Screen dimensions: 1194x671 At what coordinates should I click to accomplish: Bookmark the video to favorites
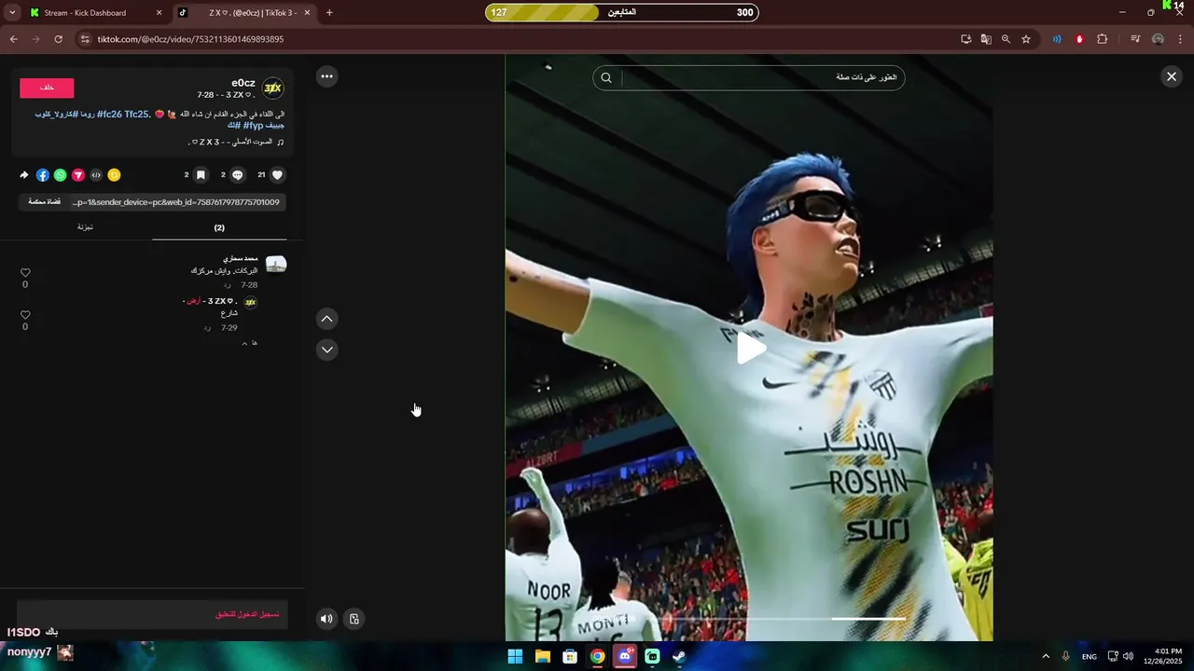click(x=201, y=174)
